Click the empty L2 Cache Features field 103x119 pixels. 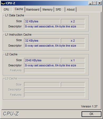pos(54,71)
